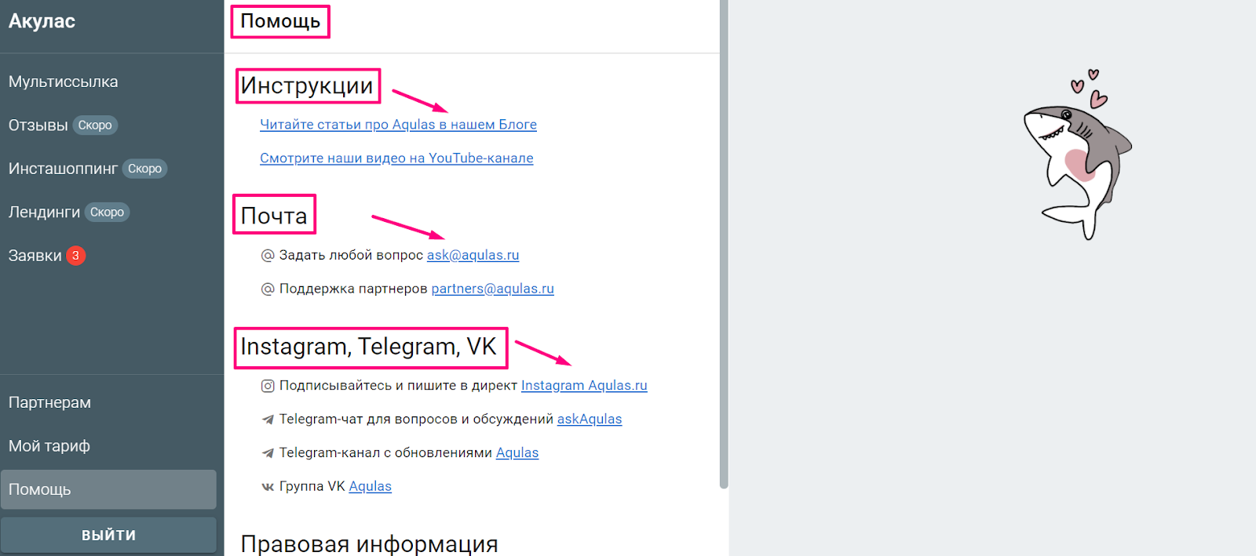Click the help panel vertical scrollbar

pos(724,244)
